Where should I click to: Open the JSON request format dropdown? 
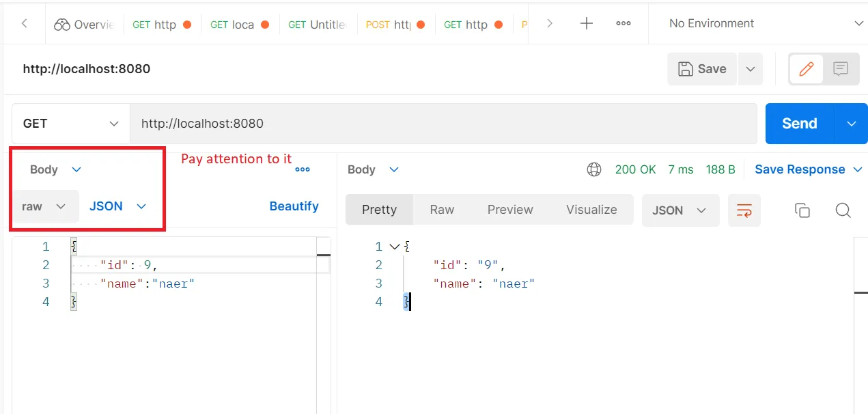[118, 206]
